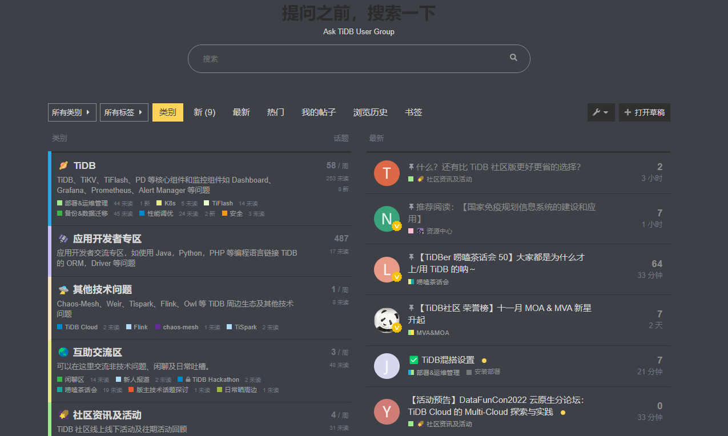This screenshot has height=436, width=728.
Task: Click the globe icon beside 互助交流区
Action: pos(63,353)
